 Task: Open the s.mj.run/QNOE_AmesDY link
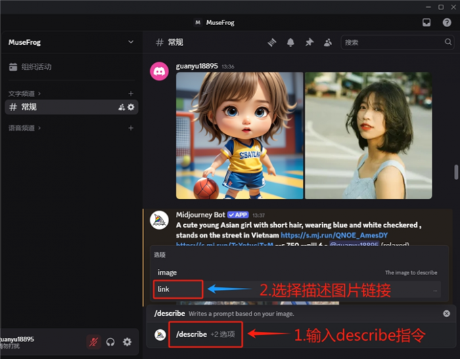tap(334, 235)
